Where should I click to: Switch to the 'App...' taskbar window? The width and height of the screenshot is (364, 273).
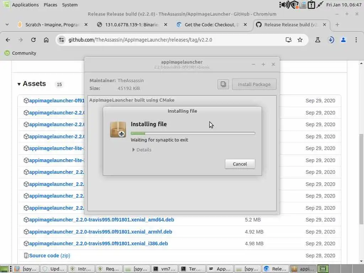tap(220, 269)
